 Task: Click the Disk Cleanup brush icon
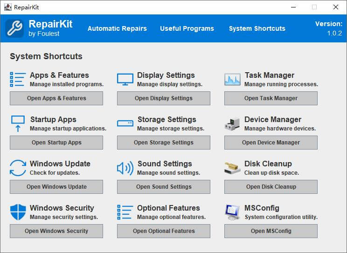pos(232,168)
